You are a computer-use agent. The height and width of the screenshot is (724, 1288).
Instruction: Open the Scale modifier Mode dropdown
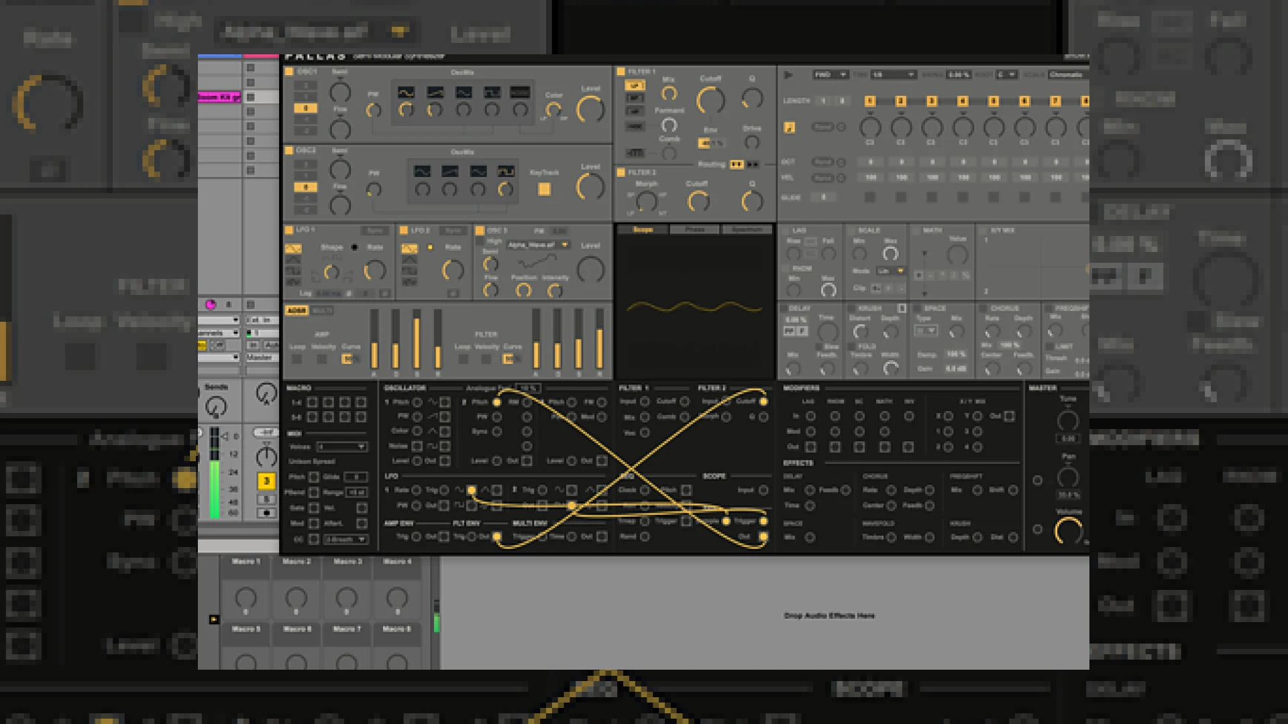(891, 271)
